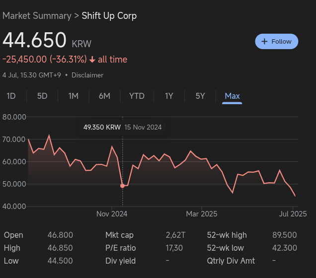Switch chart to 1D range
Viewport: 316px width, 278px height.
click(11, 96)
